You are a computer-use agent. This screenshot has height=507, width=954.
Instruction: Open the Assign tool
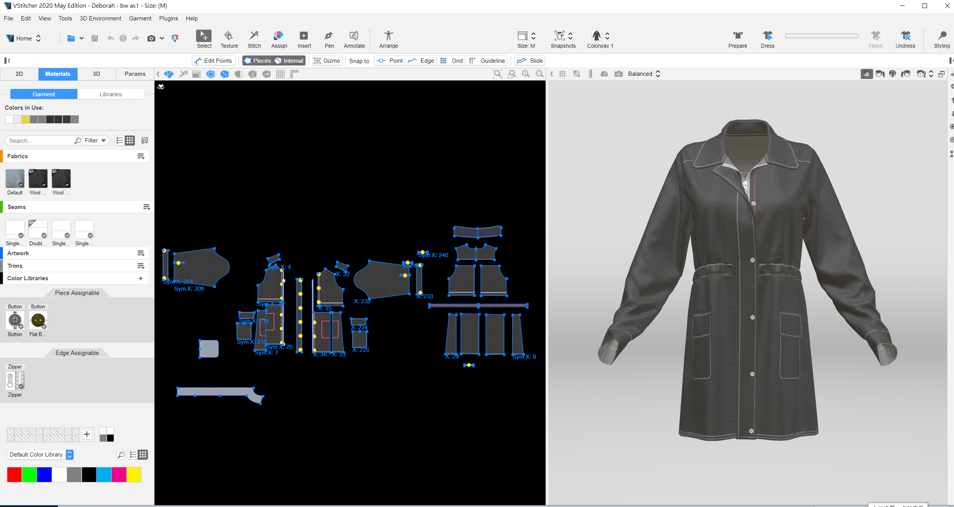tap(279, 39)
